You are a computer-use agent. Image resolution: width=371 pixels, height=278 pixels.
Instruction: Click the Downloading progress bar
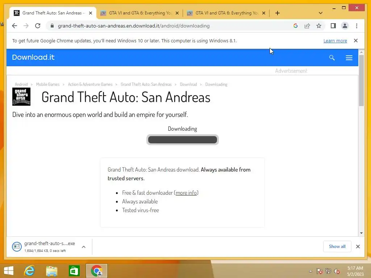(x=183, y=140)
